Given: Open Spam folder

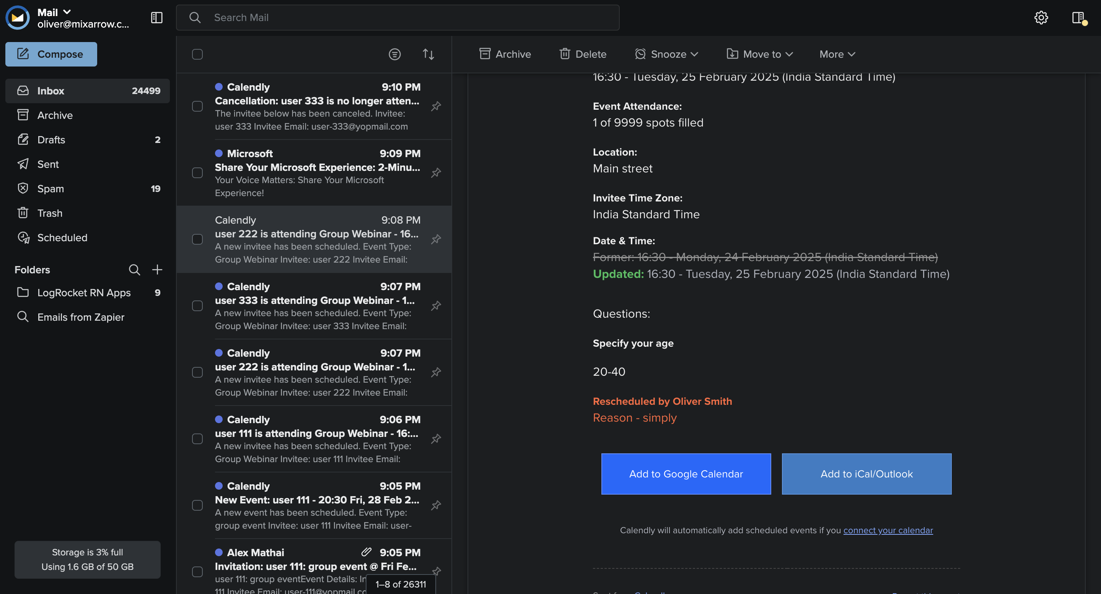Looking at the screenshot, I should coord(88,189).
